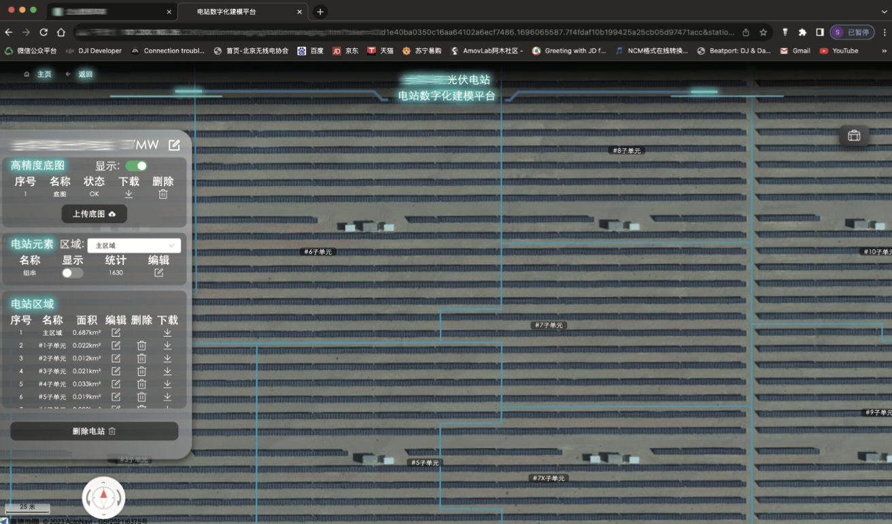
Task: Go to 主页 home link
Action: click(37, 74)
